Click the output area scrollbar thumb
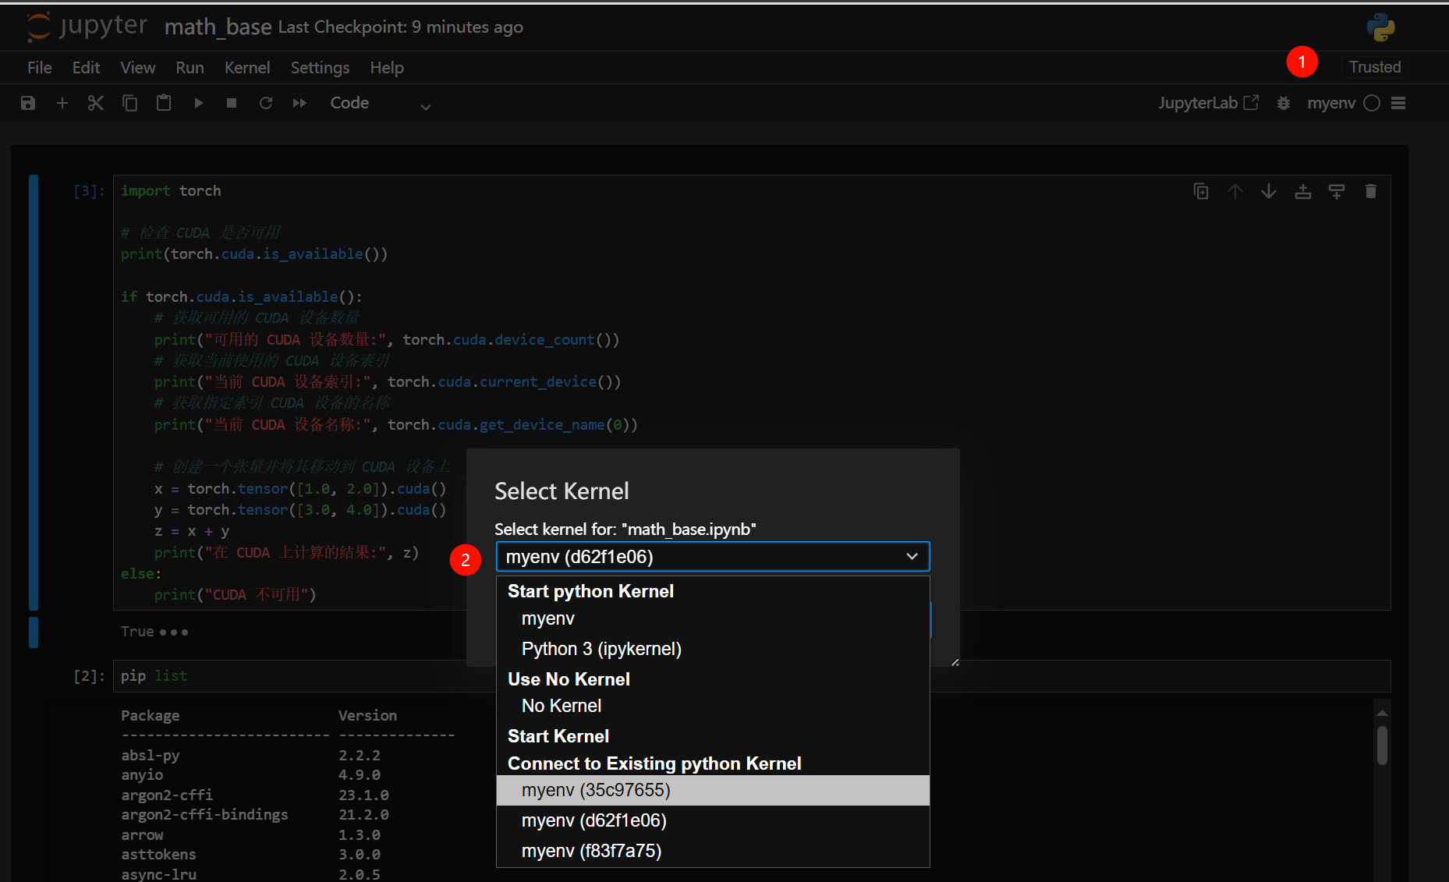This screenshot has height=882, width=1449. pyautogui.click(x=1382, y=746)
